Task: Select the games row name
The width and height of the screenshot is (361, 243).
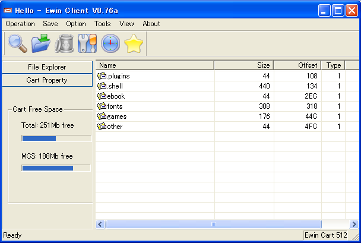Action: [117, 116]
